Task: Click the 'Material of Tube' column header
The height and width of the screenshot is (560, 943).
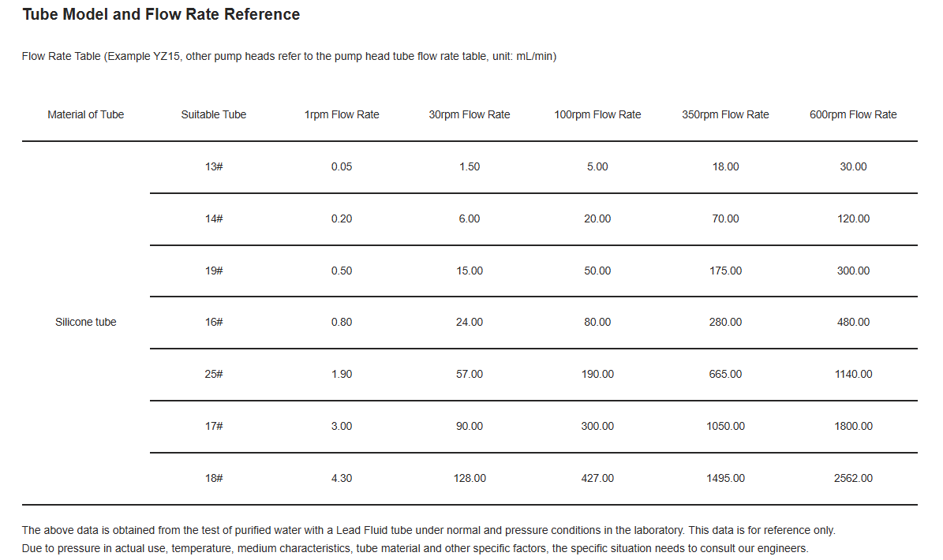Action: coord(85,114)
